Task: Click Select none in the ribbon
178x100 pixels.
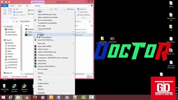Action: pos(82,12)
